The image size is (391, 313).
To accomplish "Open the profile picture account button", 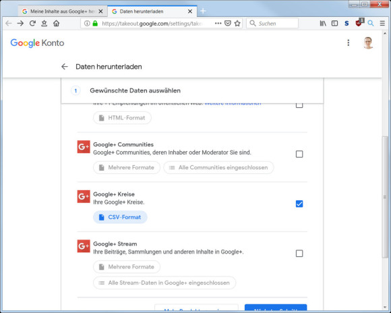I will (x=368, y=43).
